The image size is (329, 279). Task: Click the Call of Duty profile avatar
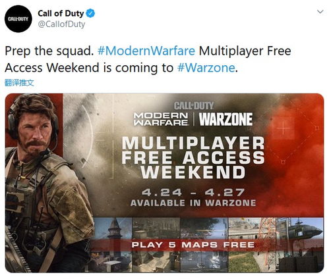click(x=18, y=19)
